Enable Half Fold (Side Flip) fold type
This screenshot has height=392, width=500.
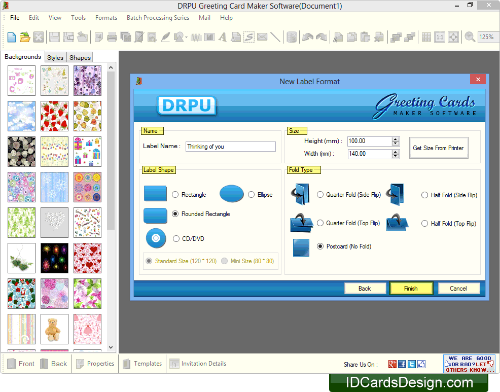[424, 195]
